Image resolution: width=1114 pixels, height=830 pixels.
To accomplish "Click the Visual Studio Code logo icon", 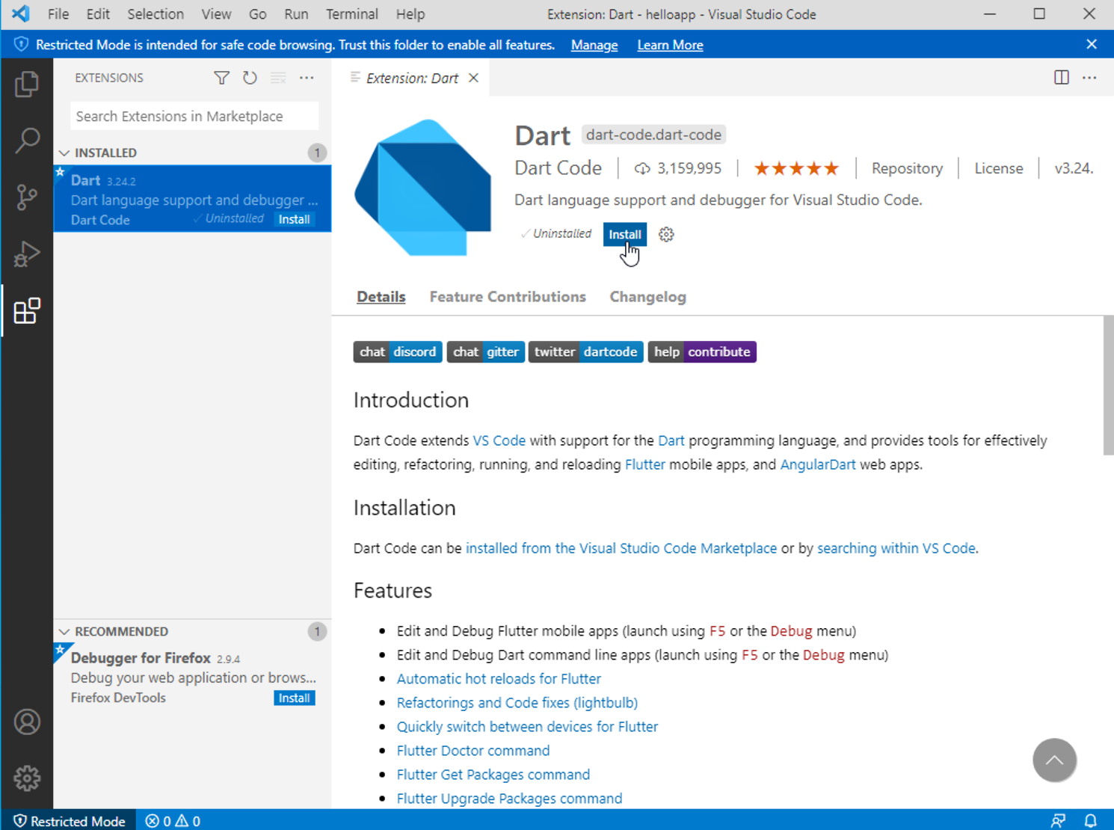I will (21, 13).
